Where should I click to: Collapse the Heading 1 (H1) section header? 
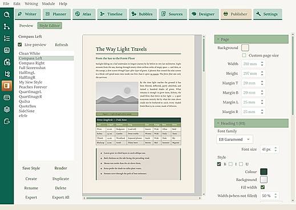pos(252,123)
